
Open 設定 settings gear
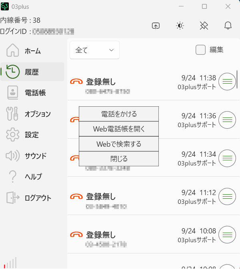(32, 135)
